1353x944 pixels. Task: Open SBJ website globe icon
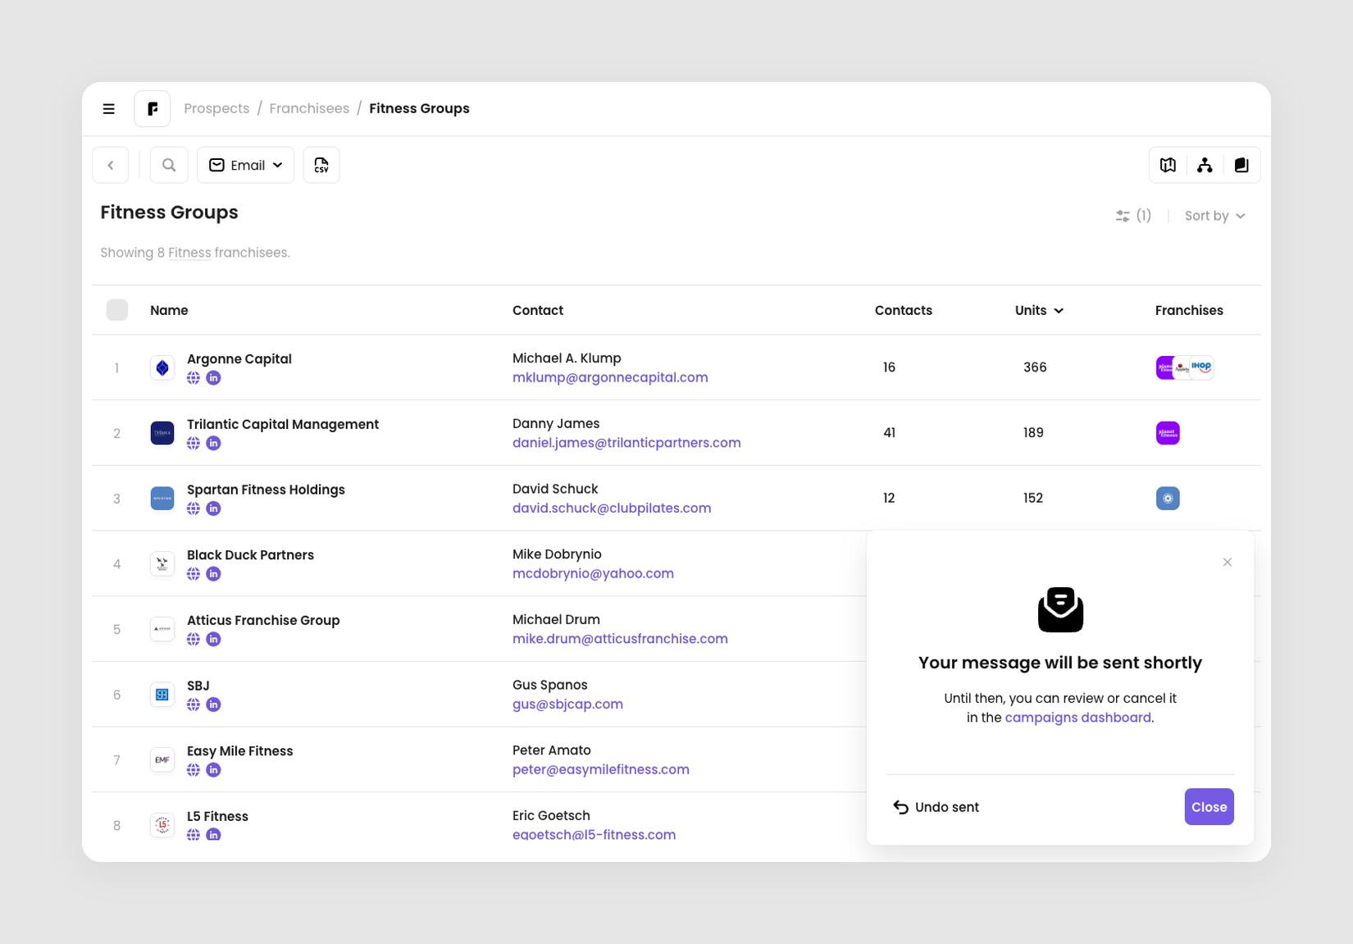click(x=194, y=705)
